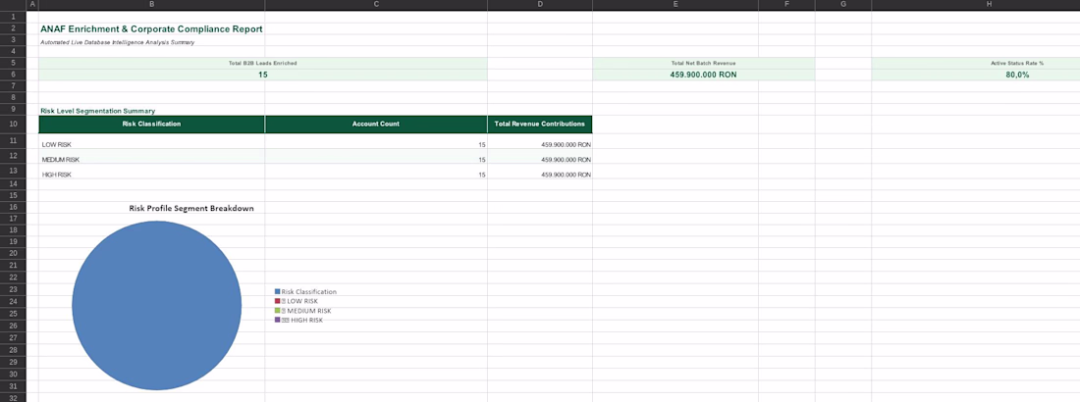The height and width of the screenshot is (402, 1080).
Task: Click the 'Risk Profile Segment Breakdown' chart title
Action: 192,208
